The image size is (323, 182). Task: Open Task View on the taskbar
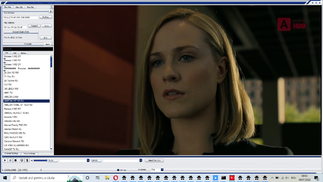click(98, 178)
